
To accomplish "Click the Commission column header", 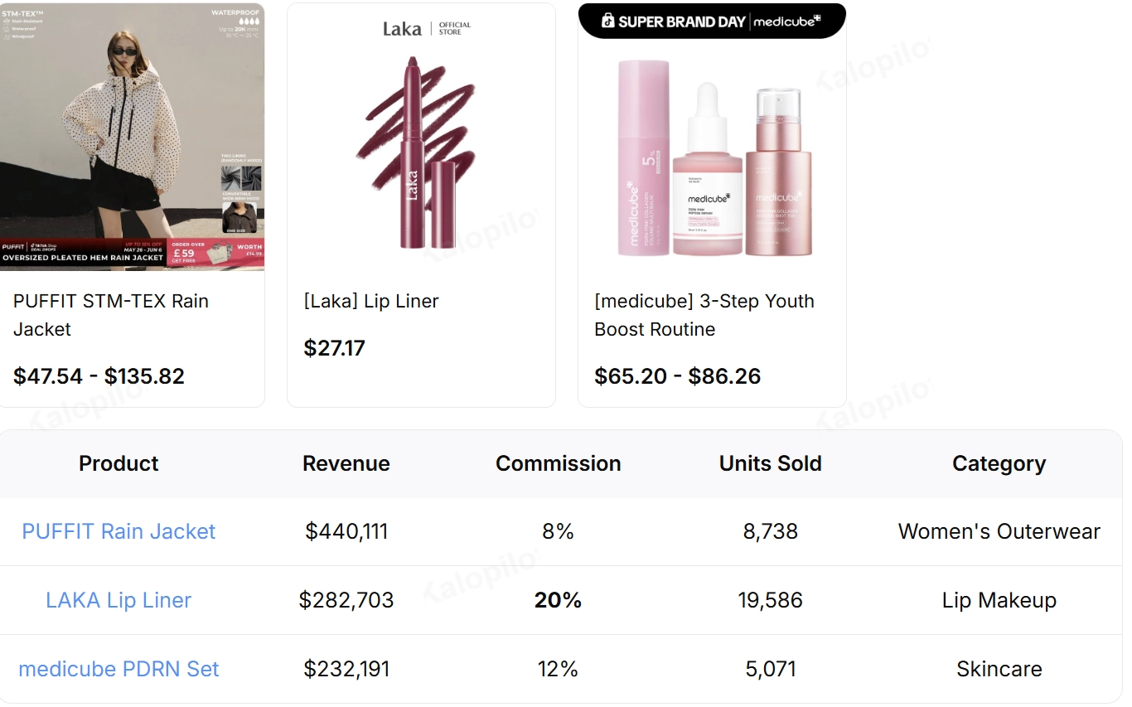I will pyautogui.click(x=559, y=463).
